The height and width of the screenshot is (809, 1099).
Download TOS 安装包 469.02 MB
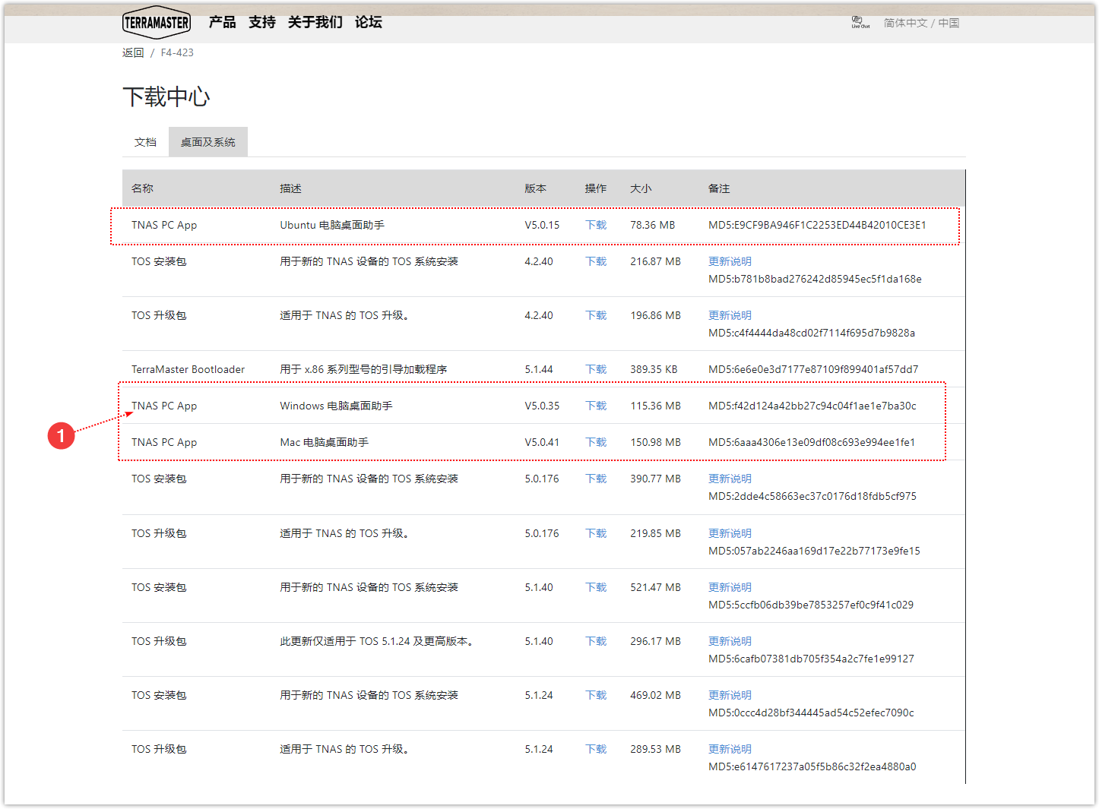596,695
